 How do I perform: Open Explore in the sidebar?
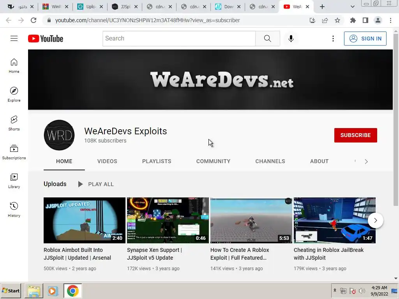coord(14,95)
